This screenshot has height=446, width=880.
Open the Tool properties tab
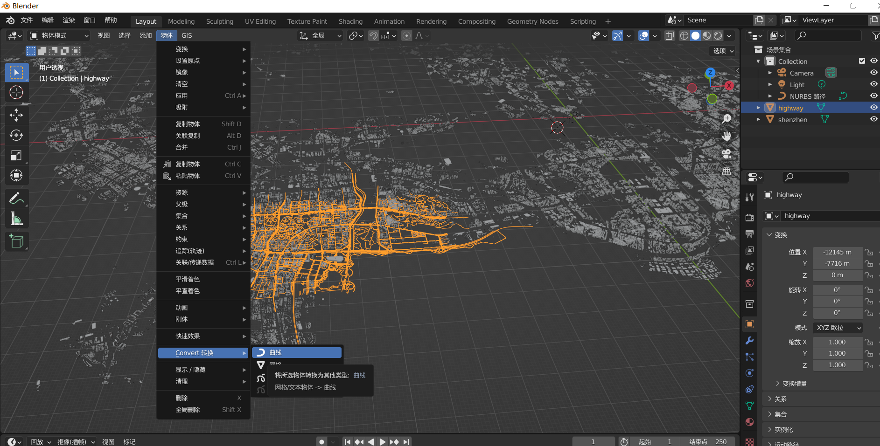(x=749, y=197)
